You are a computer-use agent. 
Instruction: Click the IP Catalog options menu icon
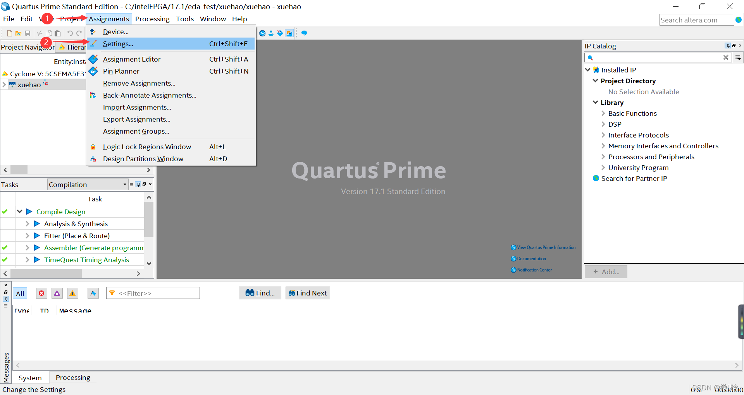click(x=738, y=57)
